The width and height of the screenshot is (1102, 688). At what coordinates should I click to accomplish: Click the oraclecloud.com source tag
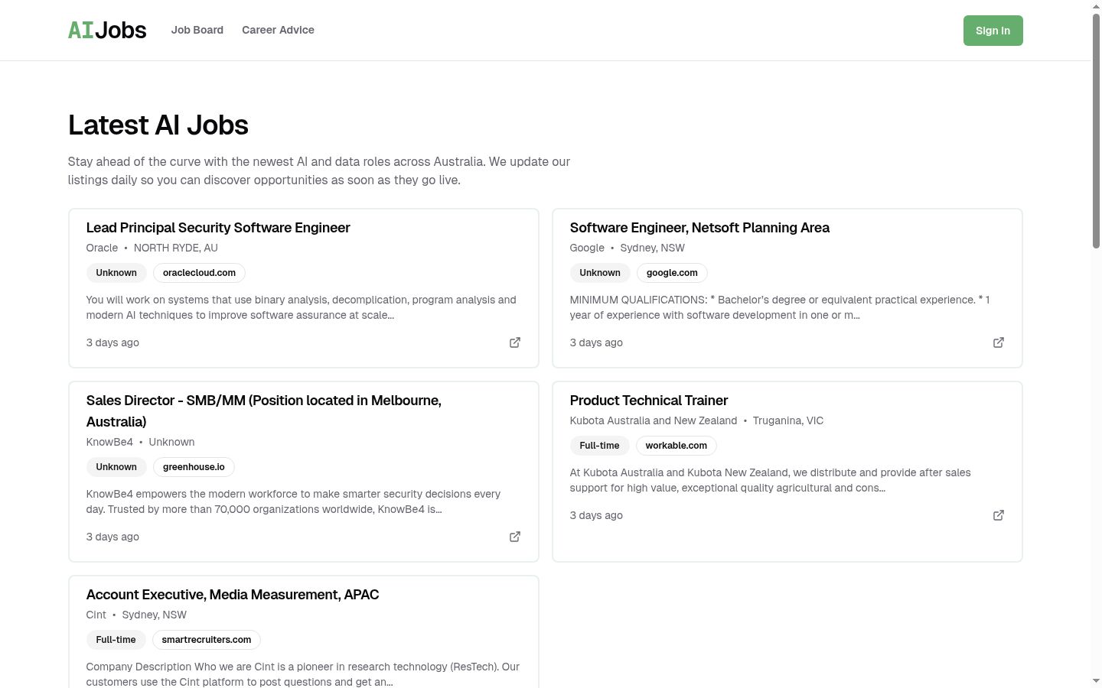tap(199, 273)
